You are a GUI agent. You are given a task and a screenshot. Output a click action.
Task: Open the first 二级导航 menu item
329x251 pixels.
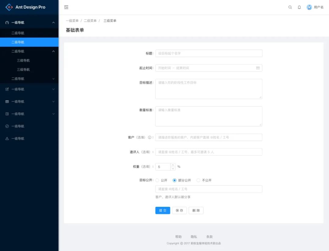pyautogui.click(x=29, y=33)
